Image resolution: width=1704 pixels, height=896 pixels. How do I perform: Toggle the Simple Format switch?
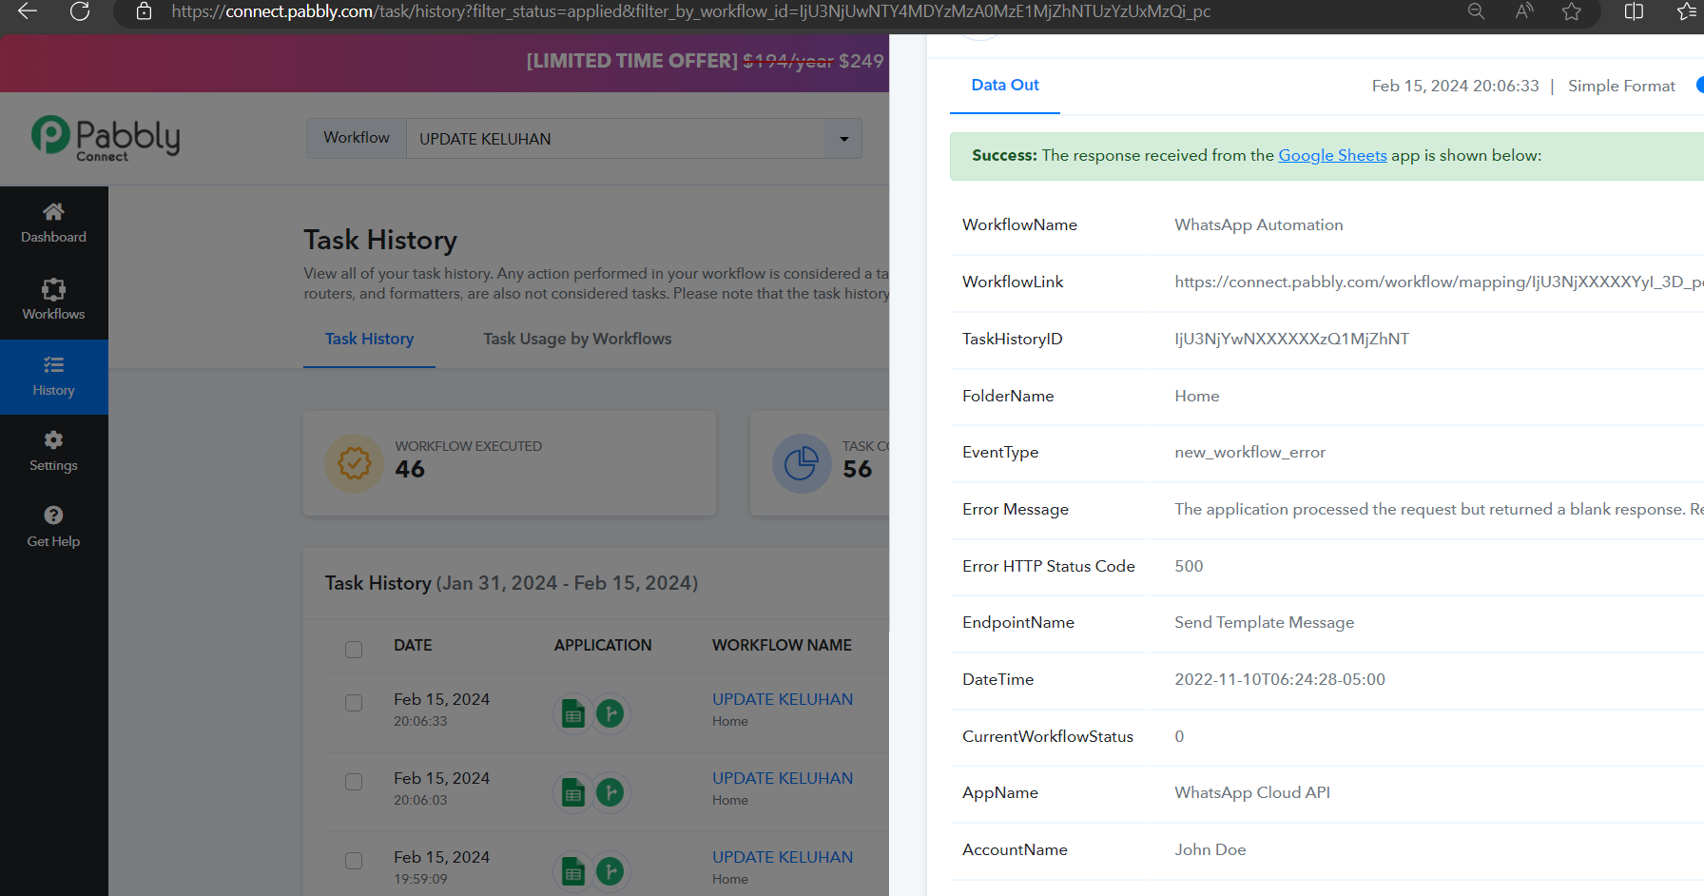(x=1699, y=85)
